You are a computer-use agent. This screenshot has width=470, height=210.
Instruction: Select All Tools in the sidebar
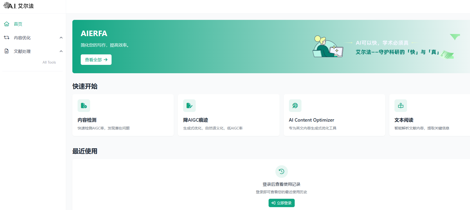coord(49,62)
